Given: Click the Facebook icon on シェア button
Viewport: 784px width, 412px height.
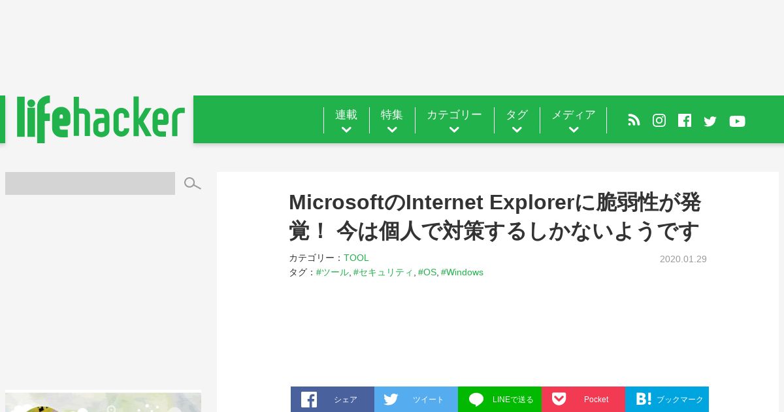Looking at the screenshot, I should click(x=309, y=400).
